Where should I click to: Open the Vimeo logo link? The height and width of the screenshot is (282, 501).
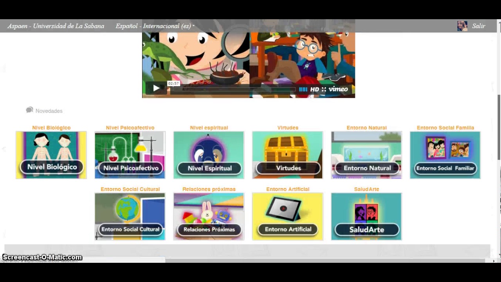(x=338, y=89)
